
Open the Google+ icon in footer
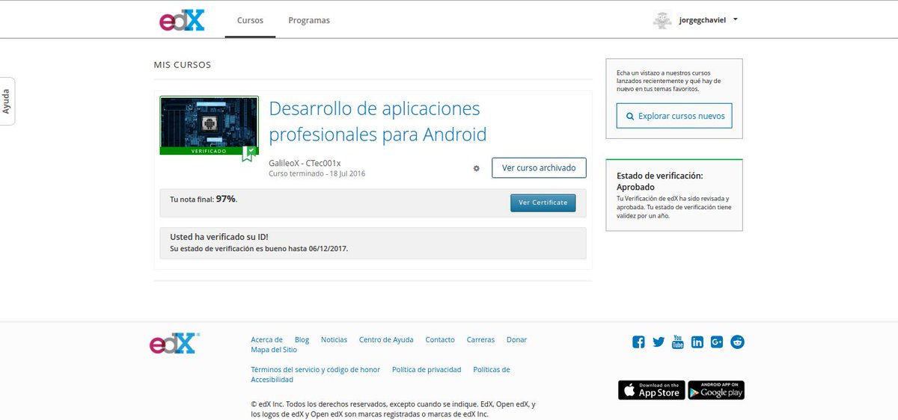tap(717, 342)
